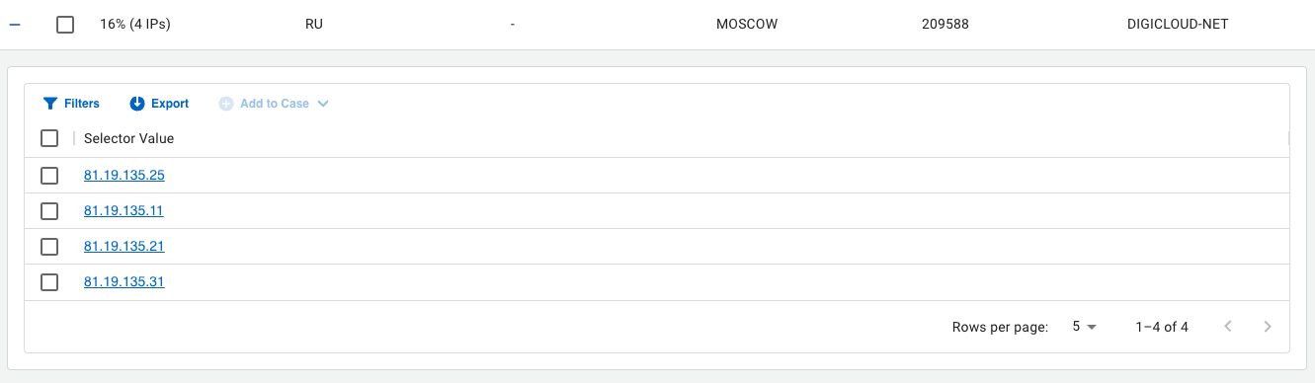Click the Export download icon

(x=137, y=104)
